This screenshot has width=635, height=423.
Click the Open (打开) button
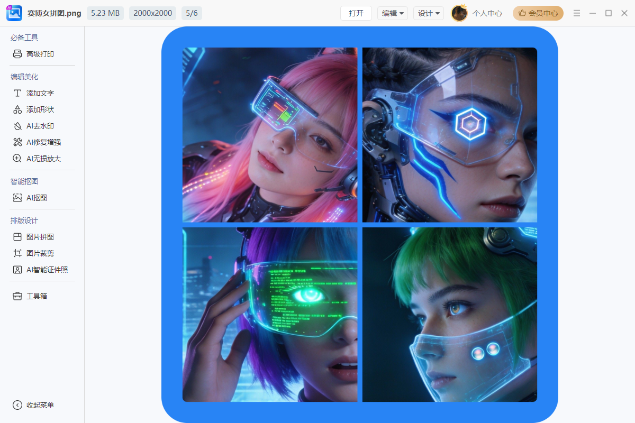[x=356, y=13]
